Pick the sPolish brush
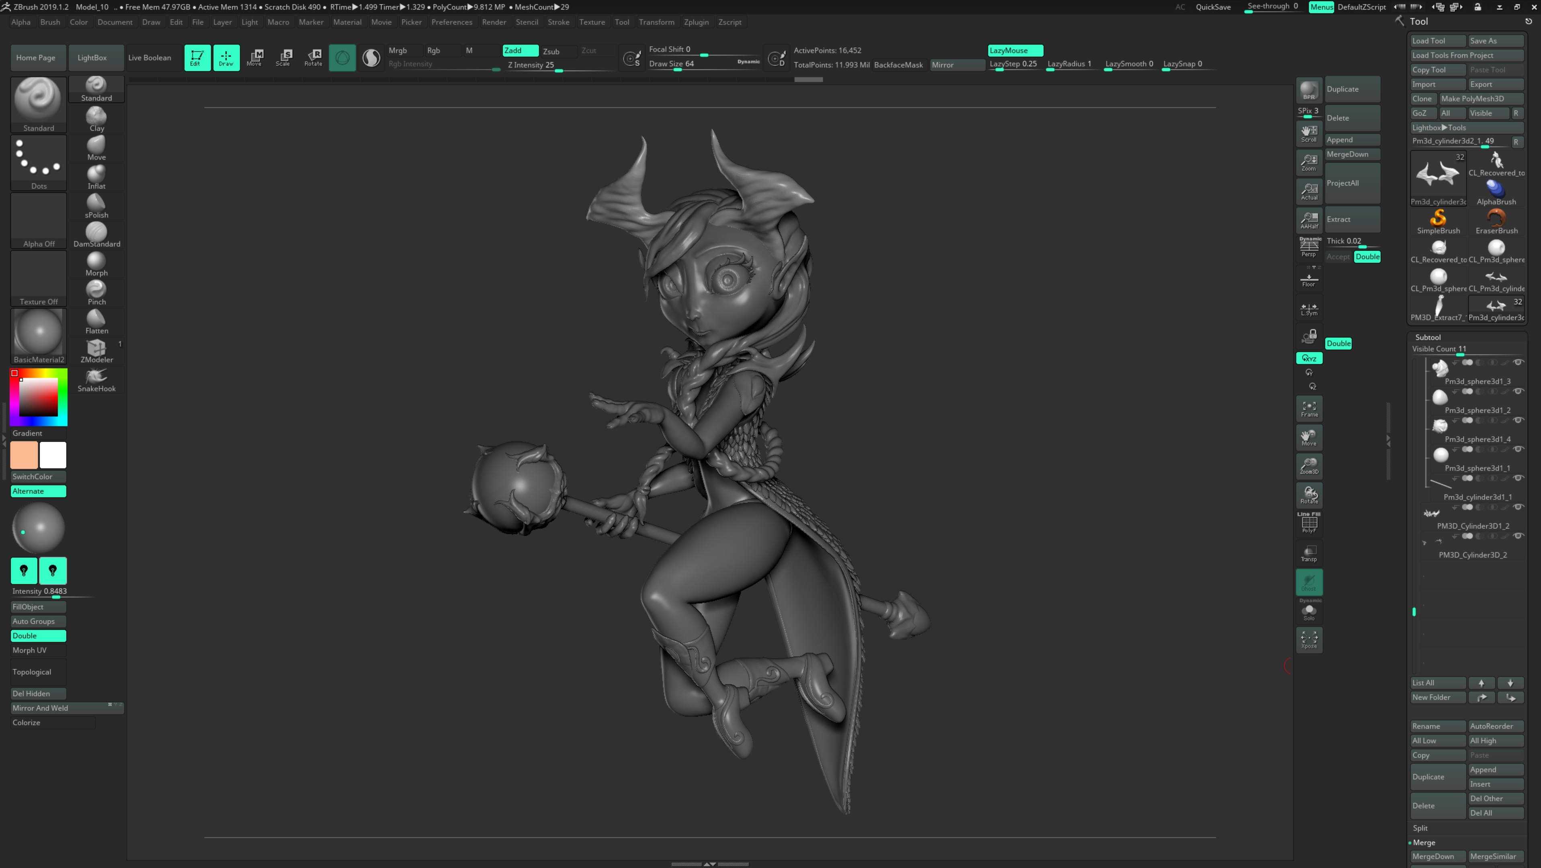The image size is (1541, 868). click(x=96, y=206)
